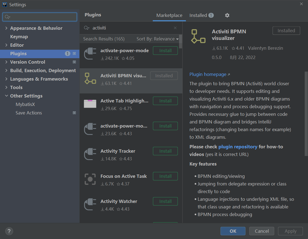Viewport: 308px width, 239px height.
Task: Click the plugin description scrollbar
Action: point(306,114)
